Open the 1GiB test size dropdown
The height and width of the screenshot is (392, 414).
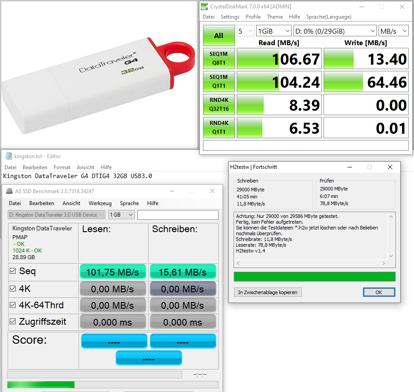point(274,31)
